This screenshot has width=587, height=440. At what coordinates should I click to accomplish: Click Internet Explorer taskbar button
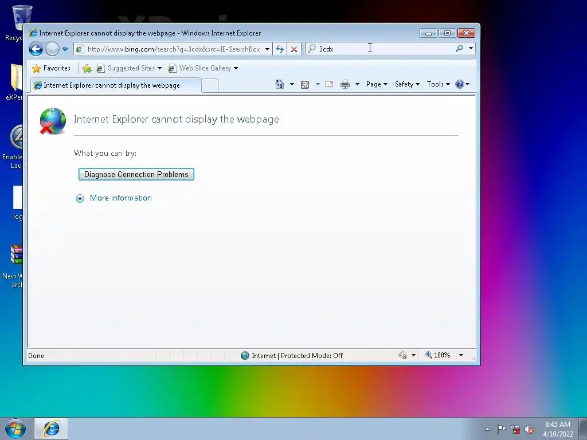click(x=51, y=429)
